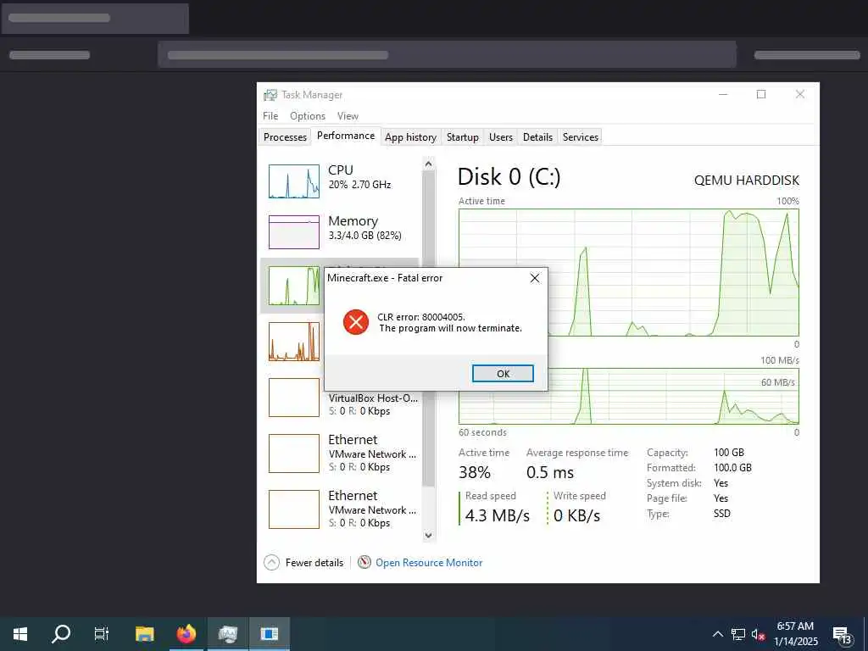Open the File menu in Task Manager
Image resolution: width=868 pixels, height=651 pixels.
pyautogui.click(x=270, y=115)
